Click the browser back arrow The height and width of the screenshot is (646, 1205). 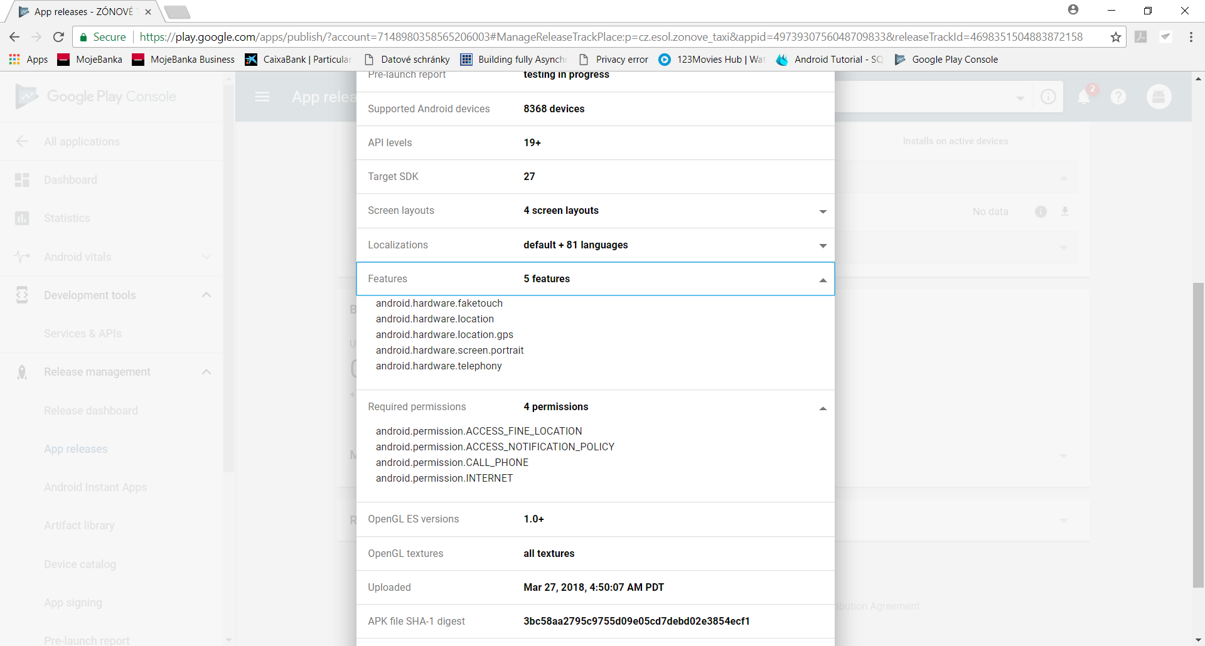click(x=14, y=37)
